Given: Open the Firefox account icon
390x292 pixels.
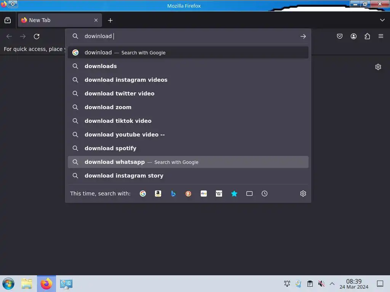Looking at the screenshot, I should tap(353, 36).
